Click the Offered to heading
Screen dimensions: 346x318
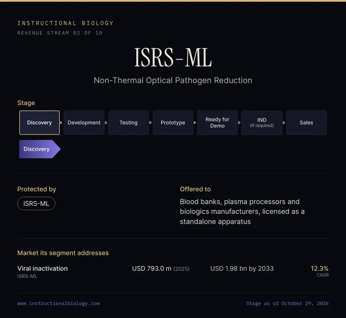click(195, 189)
